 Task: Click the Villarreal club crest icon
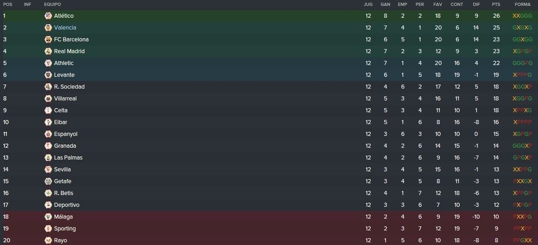(48, 99)
